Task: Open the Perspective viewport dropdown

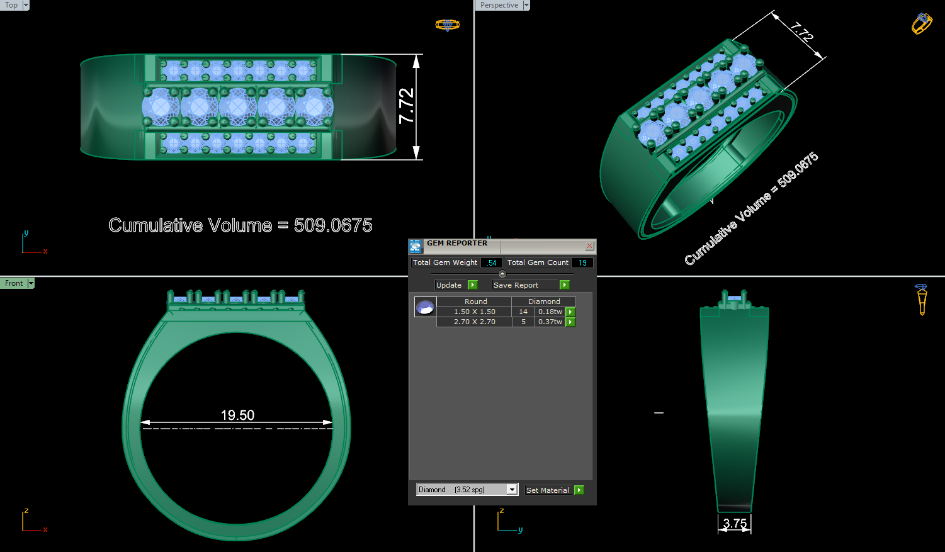Action: pos(525,5)
